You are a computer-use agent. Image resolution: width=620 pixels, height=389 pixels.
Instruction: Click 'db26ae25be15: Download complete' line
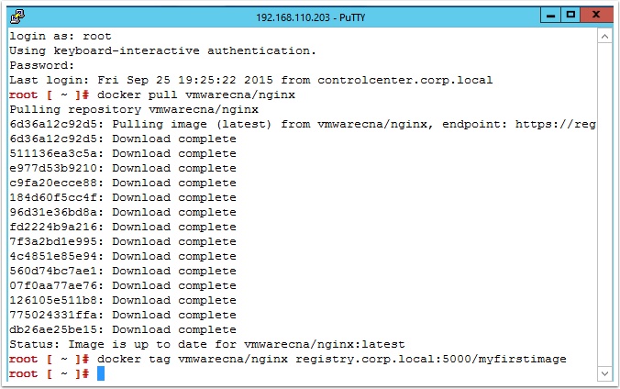click(x=123, y=329)
